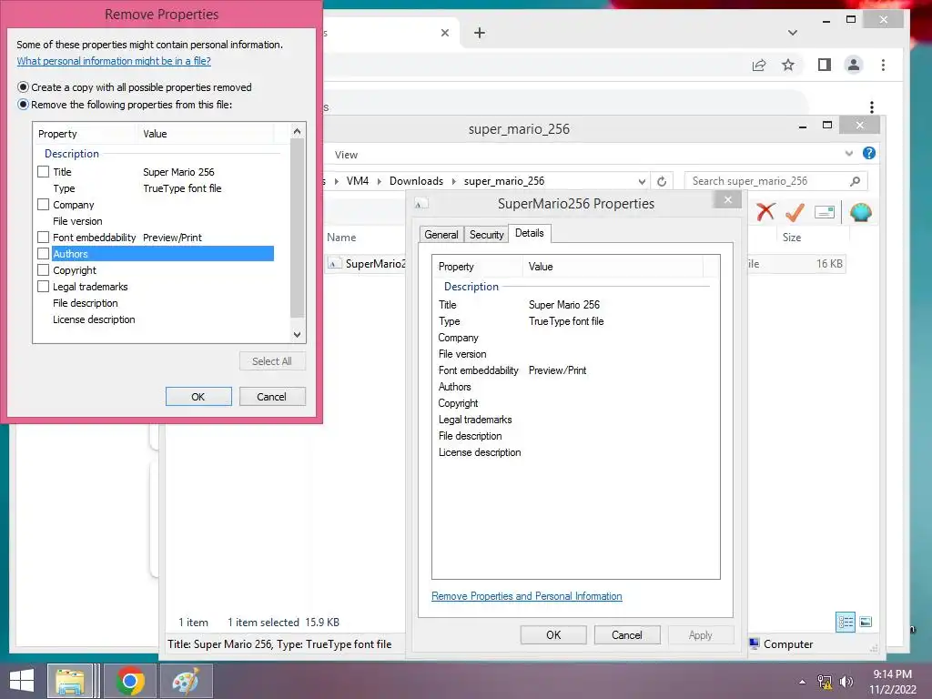932x699 pixels.
Task: Open Google Chrome from taskbar
Action: tap(130, 681)
